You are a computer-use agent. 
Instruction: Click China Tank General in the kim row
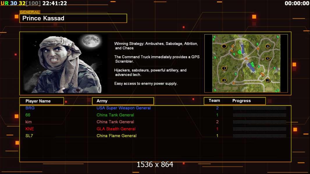(x=115, y=122)
